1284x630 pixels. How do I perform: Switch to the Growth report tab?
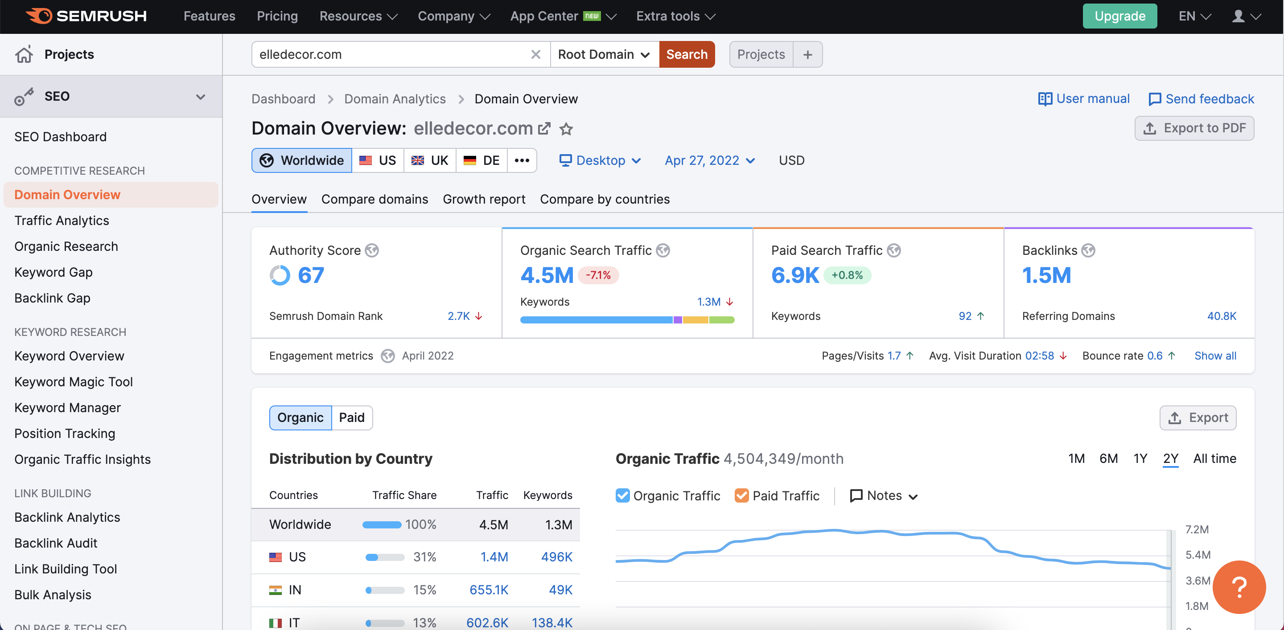point(483,199)
